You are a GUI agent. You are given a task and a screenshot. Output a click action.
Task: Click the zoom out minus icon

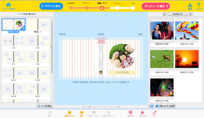pos(83,107)
